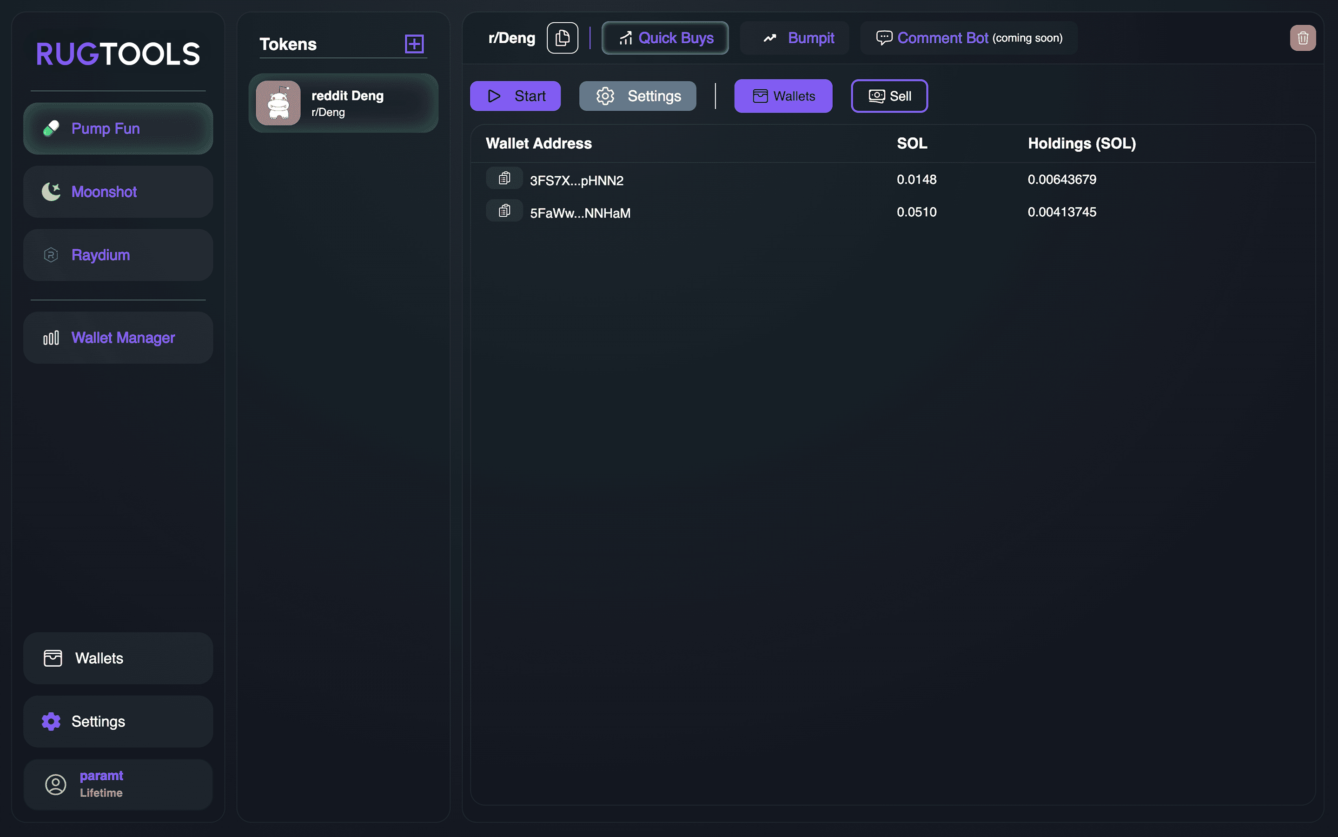Open the Raydium section

point(118,255)
